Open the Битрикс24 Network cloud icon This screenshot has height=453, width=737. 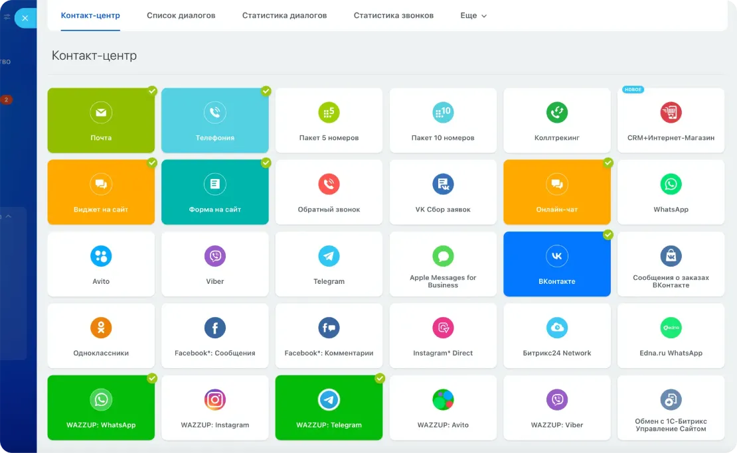(557, 328)
